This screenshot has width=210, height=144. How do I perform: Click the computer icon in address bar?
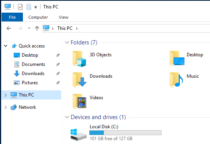tap(46, 28)
